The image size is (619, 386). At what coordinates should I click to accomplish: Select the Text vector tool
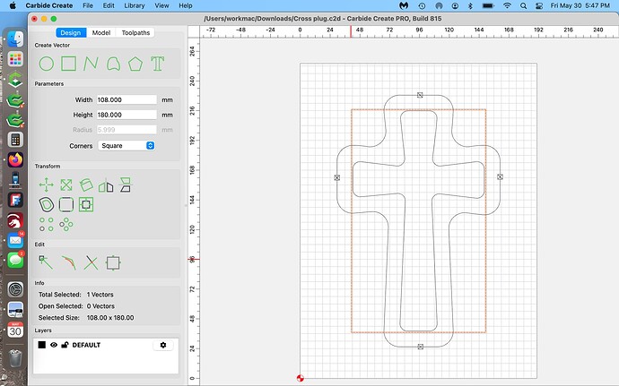coord(157,64)
